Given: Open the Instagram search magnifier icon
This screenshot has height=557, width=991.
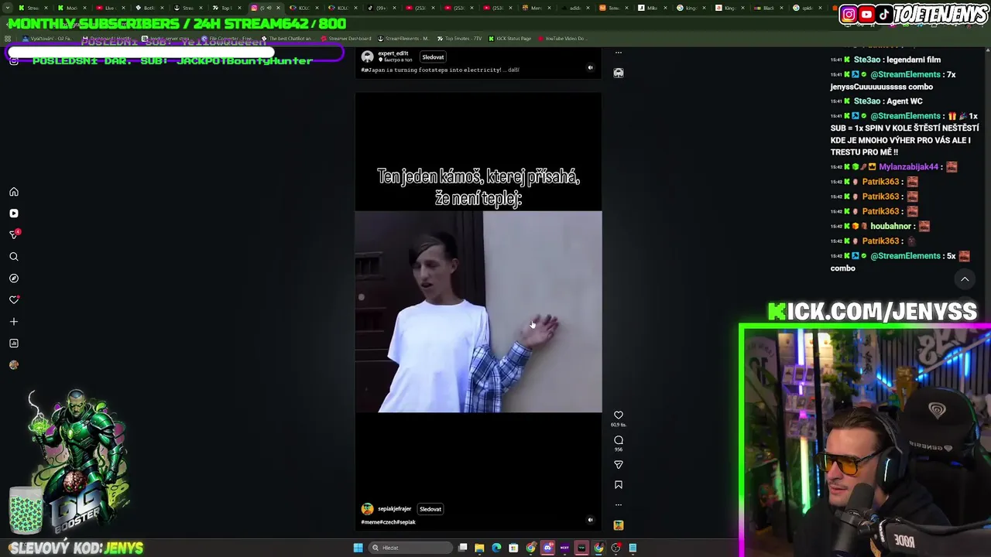Looking at the screenshot, I should [x=14, y=257].
